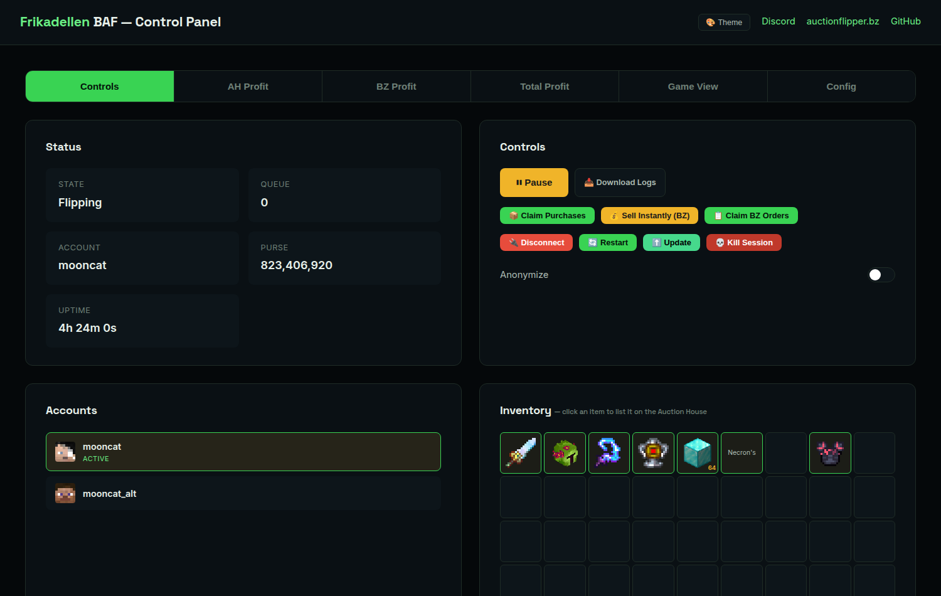Viewport: 941px width, 596px height.
Task: Open the Discord link
Action: pos(779,21)
